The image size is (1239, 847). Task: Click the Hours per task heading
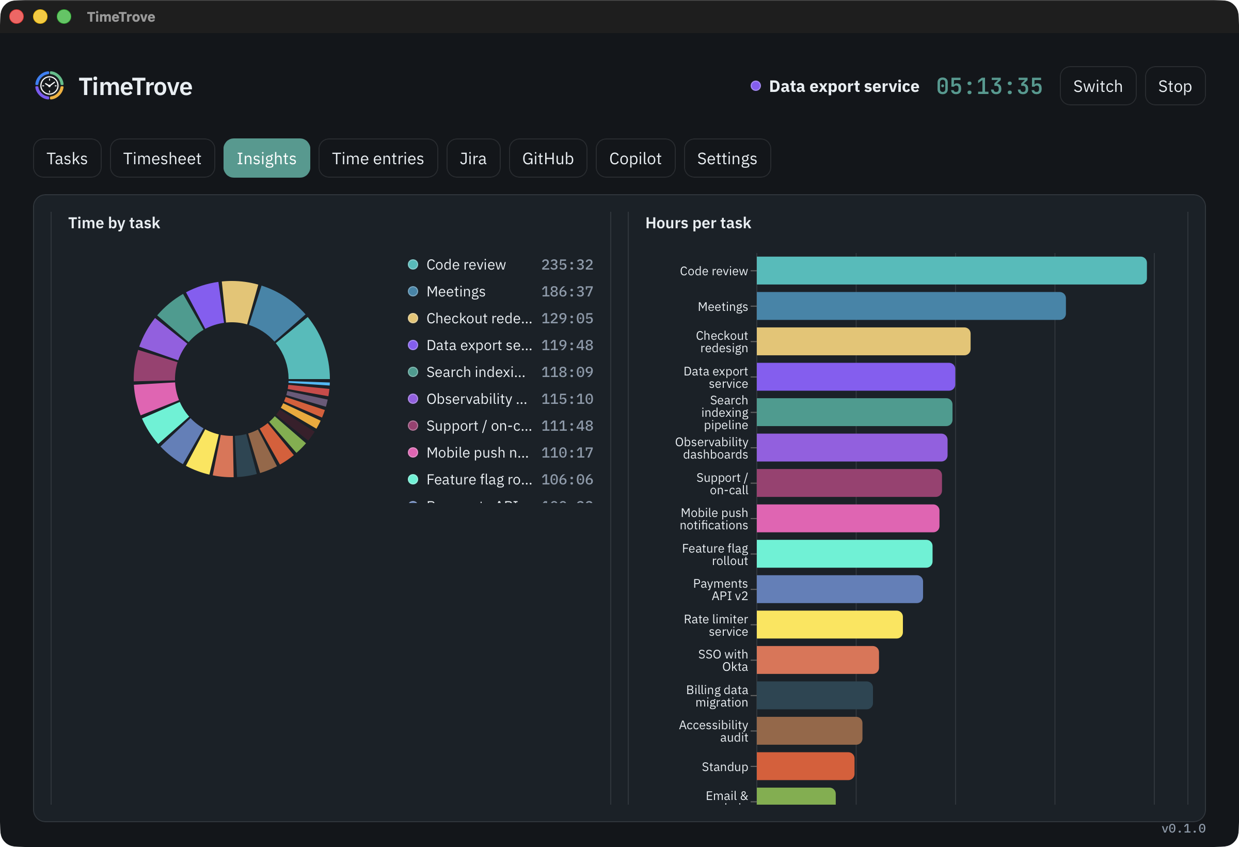pyautogui.click(x=698, y=223)
